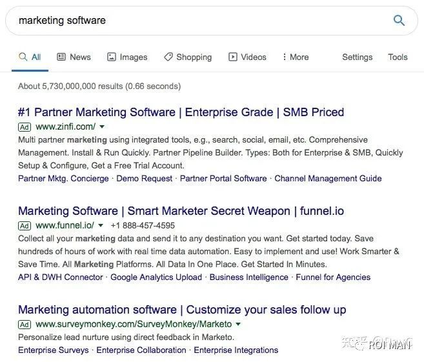This screenshot has width=424, height=362.
Task: Click the Images tab picture icon
Action: coord(112,57)
